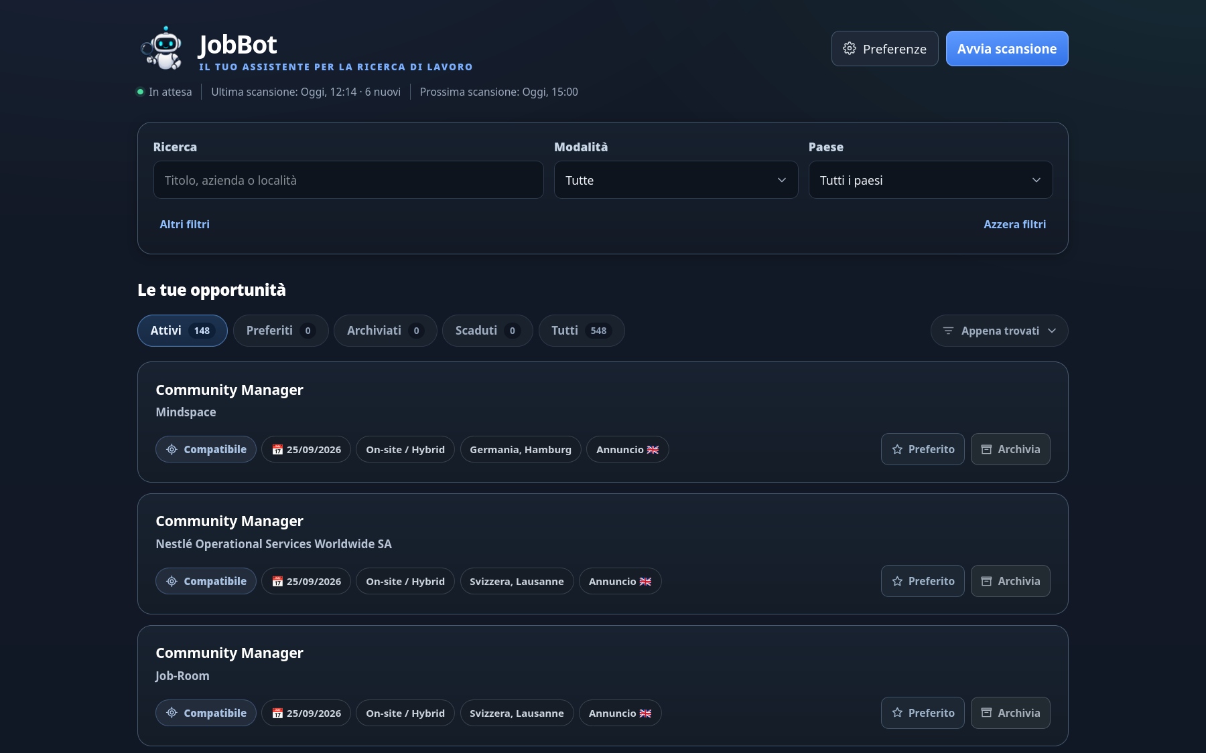1206x753 pixels.
Task: Open the Paese dropdown showing Tutti i paesi
Action: point(931,180)
